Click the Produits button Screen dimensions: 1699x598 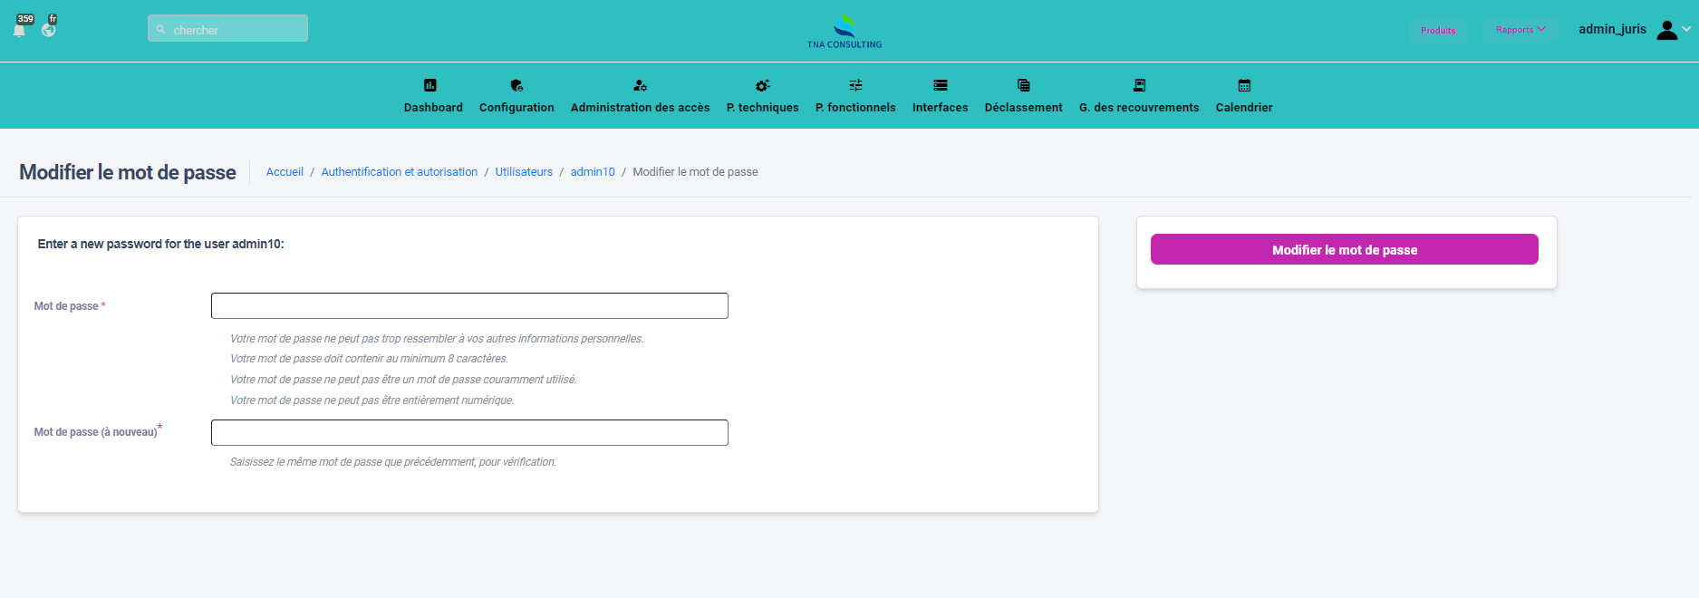point(1438,30)
